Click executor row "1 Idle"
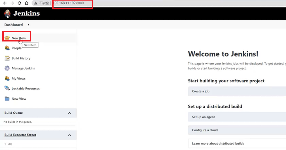The width and height of the screenshot is (286, 150). point(8,144)
